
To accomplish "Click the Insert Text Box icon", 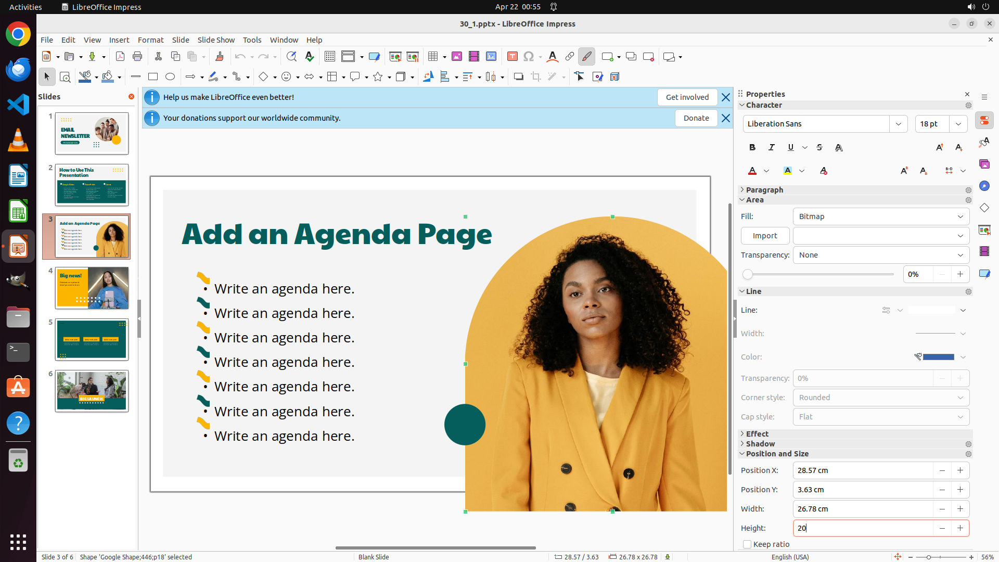I will [512, 57].
